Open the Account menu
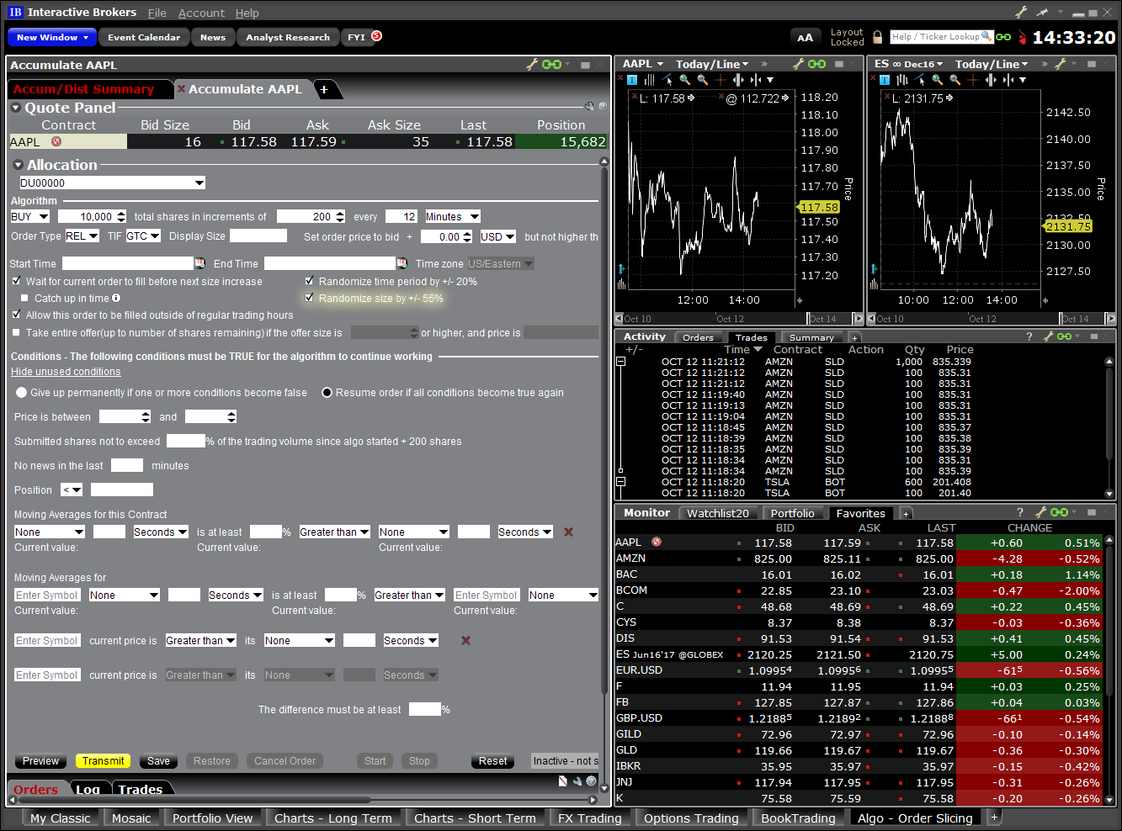Viewport: 1122px width, 831px height. 201,13
